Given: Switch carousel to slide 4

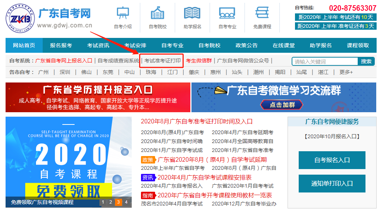Looking at the screenshot, I should 126,202.
